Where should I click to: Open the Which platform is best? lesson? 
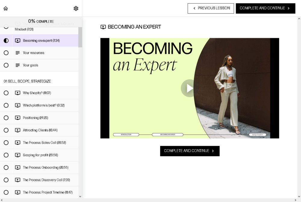tap(39, 106)
